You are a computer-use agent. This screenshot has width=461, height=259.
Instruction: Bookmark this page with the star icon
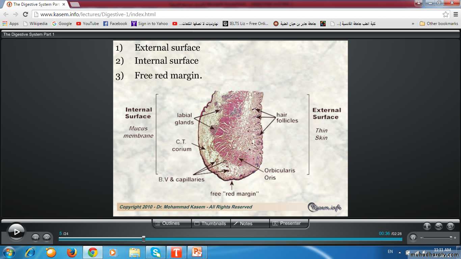pos(445,14)
